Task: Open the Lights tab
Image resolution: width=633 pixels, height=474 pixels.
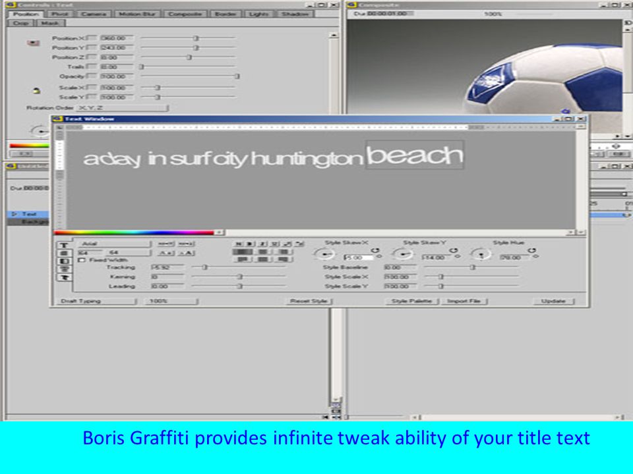Action: (258, 14)
